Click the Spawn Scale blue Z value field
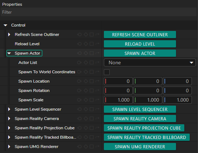The image size is (198, 153). 177,100
